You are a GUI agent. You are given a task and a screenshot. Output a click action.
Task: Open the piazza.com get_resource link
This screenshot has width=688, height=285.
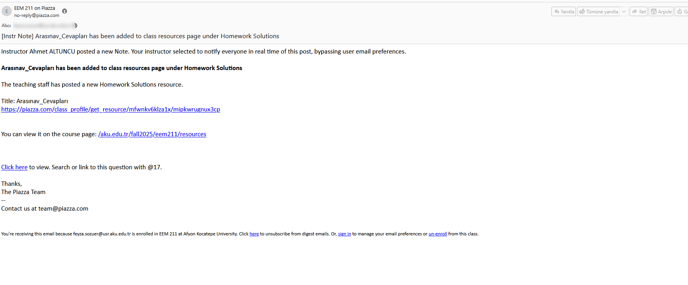pos(111,109)
